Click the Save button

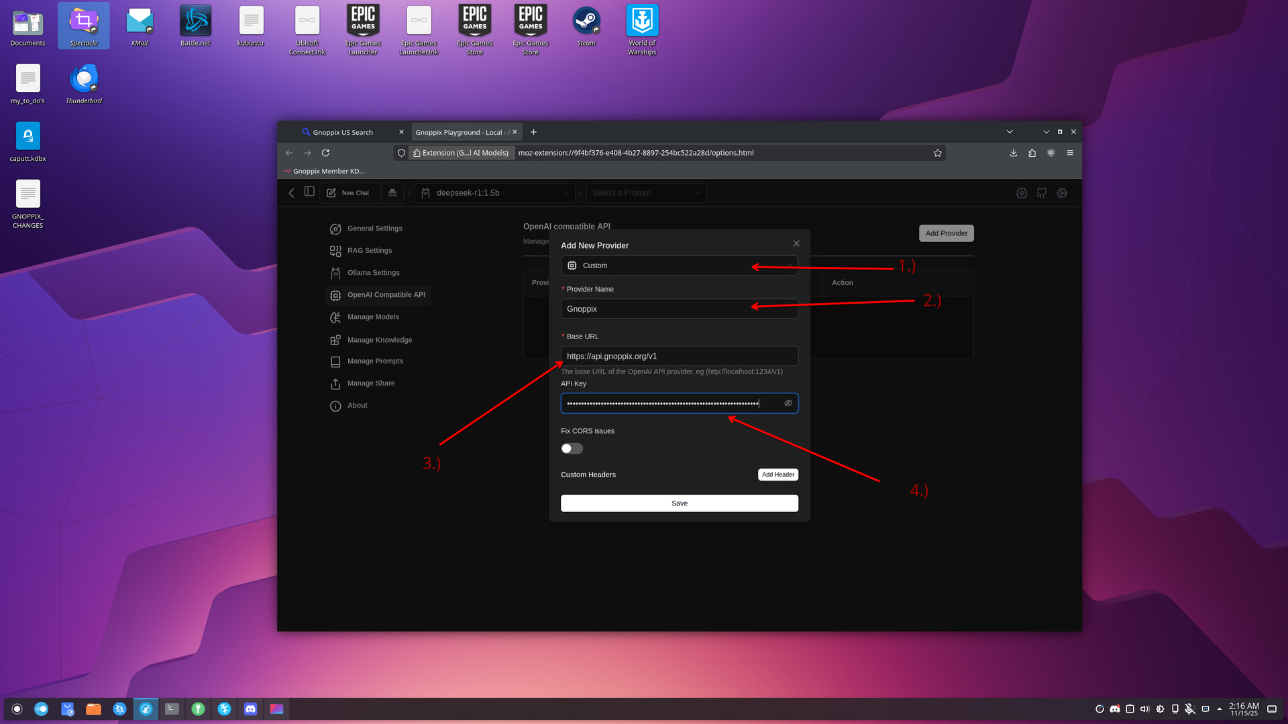pyautogui.click(x=679, y=503)
